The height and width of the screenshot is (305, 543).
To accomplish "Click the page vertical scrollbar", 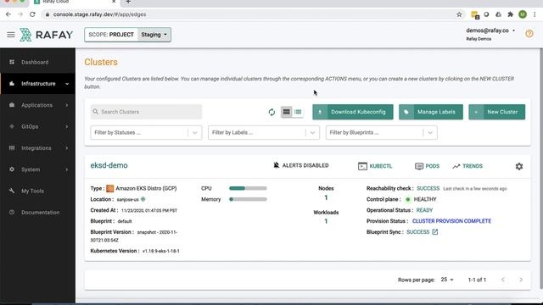I will coord(541,169).
